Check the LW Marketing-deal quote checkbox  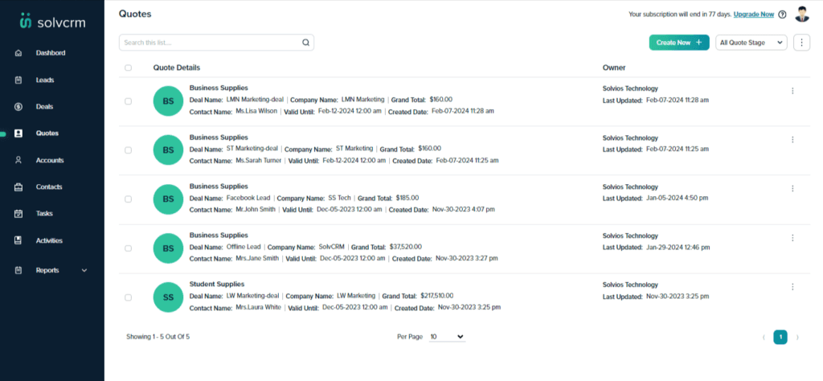point(128,297)
